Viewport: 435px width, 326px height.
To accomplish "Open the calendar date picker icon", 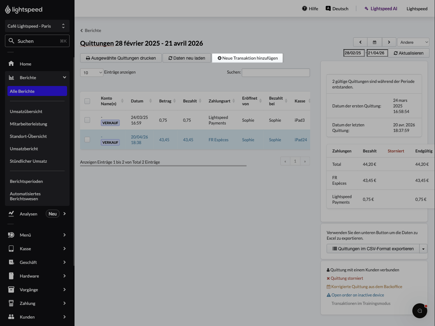I will (374, 42).
